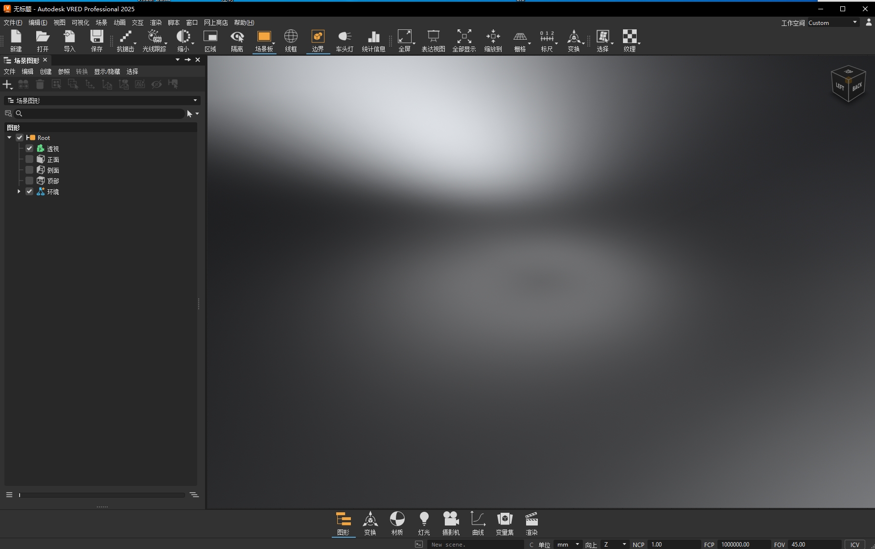Expand the 环境 tree node
The height and width of the screenshot is (549, 875).
(x=19, y=191)
